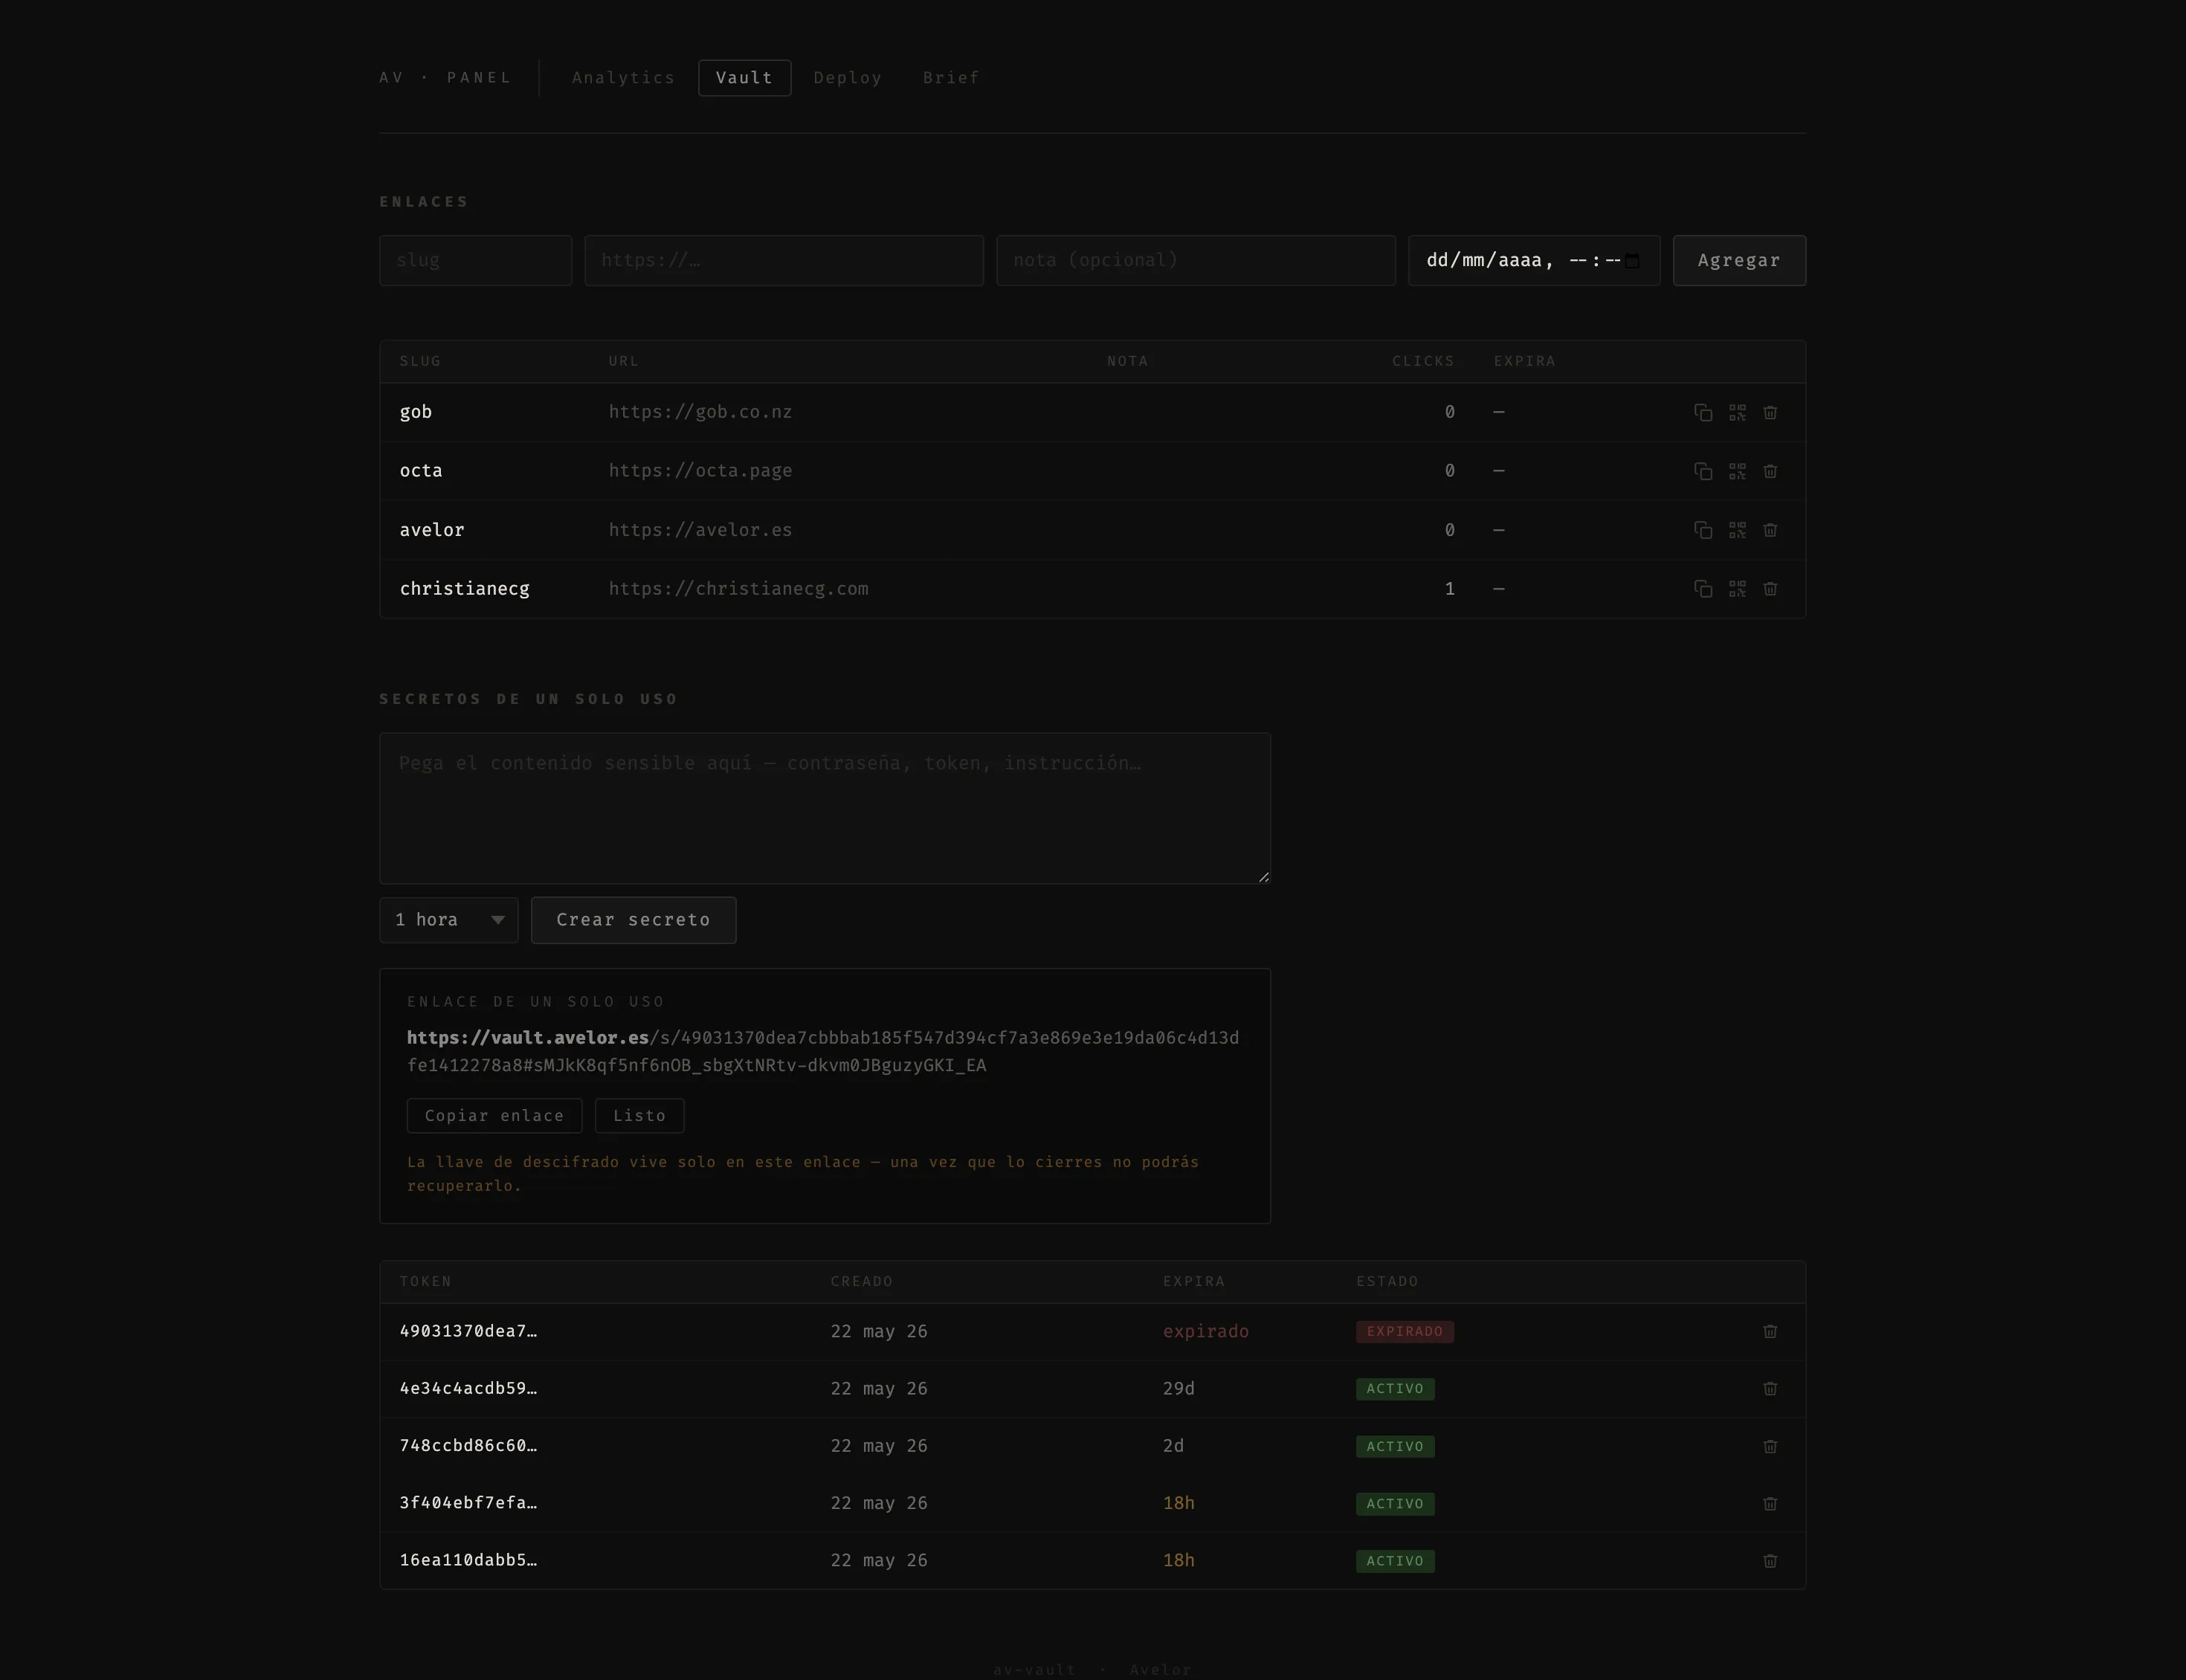The image size is (2186, 1680).
Task: Click the CLICKS column header
Action: (1423, 361)
